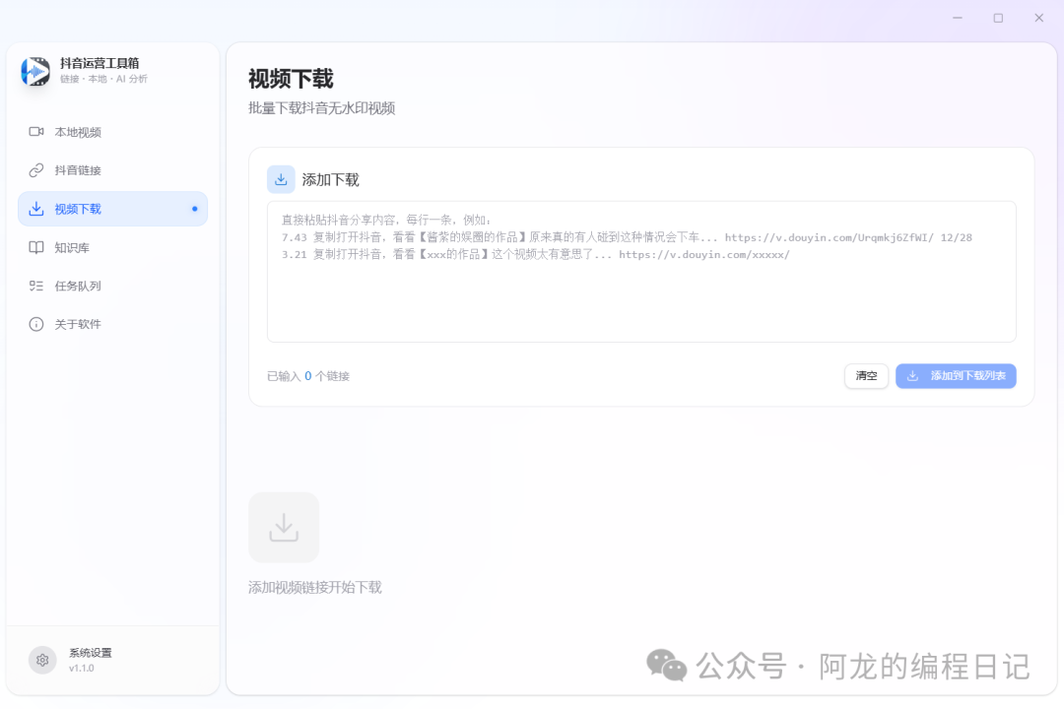Click the 关于软件 info circle icon
1064x709 pixels.
tap(36, 324)
